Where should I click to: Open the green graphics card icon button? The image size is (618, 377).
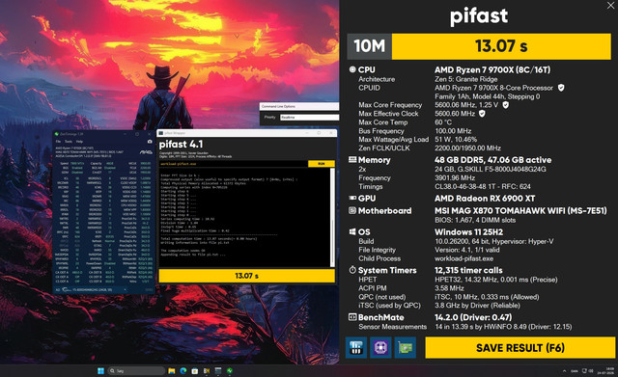tap(406, 347)
